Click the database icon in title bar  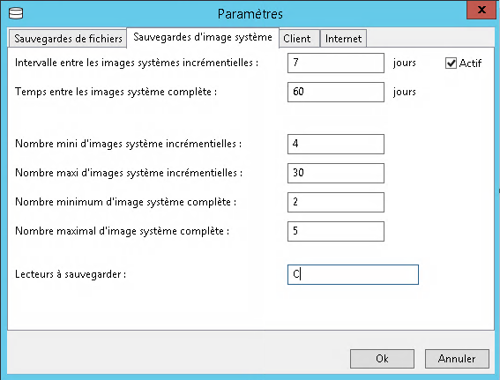[16, 14]
